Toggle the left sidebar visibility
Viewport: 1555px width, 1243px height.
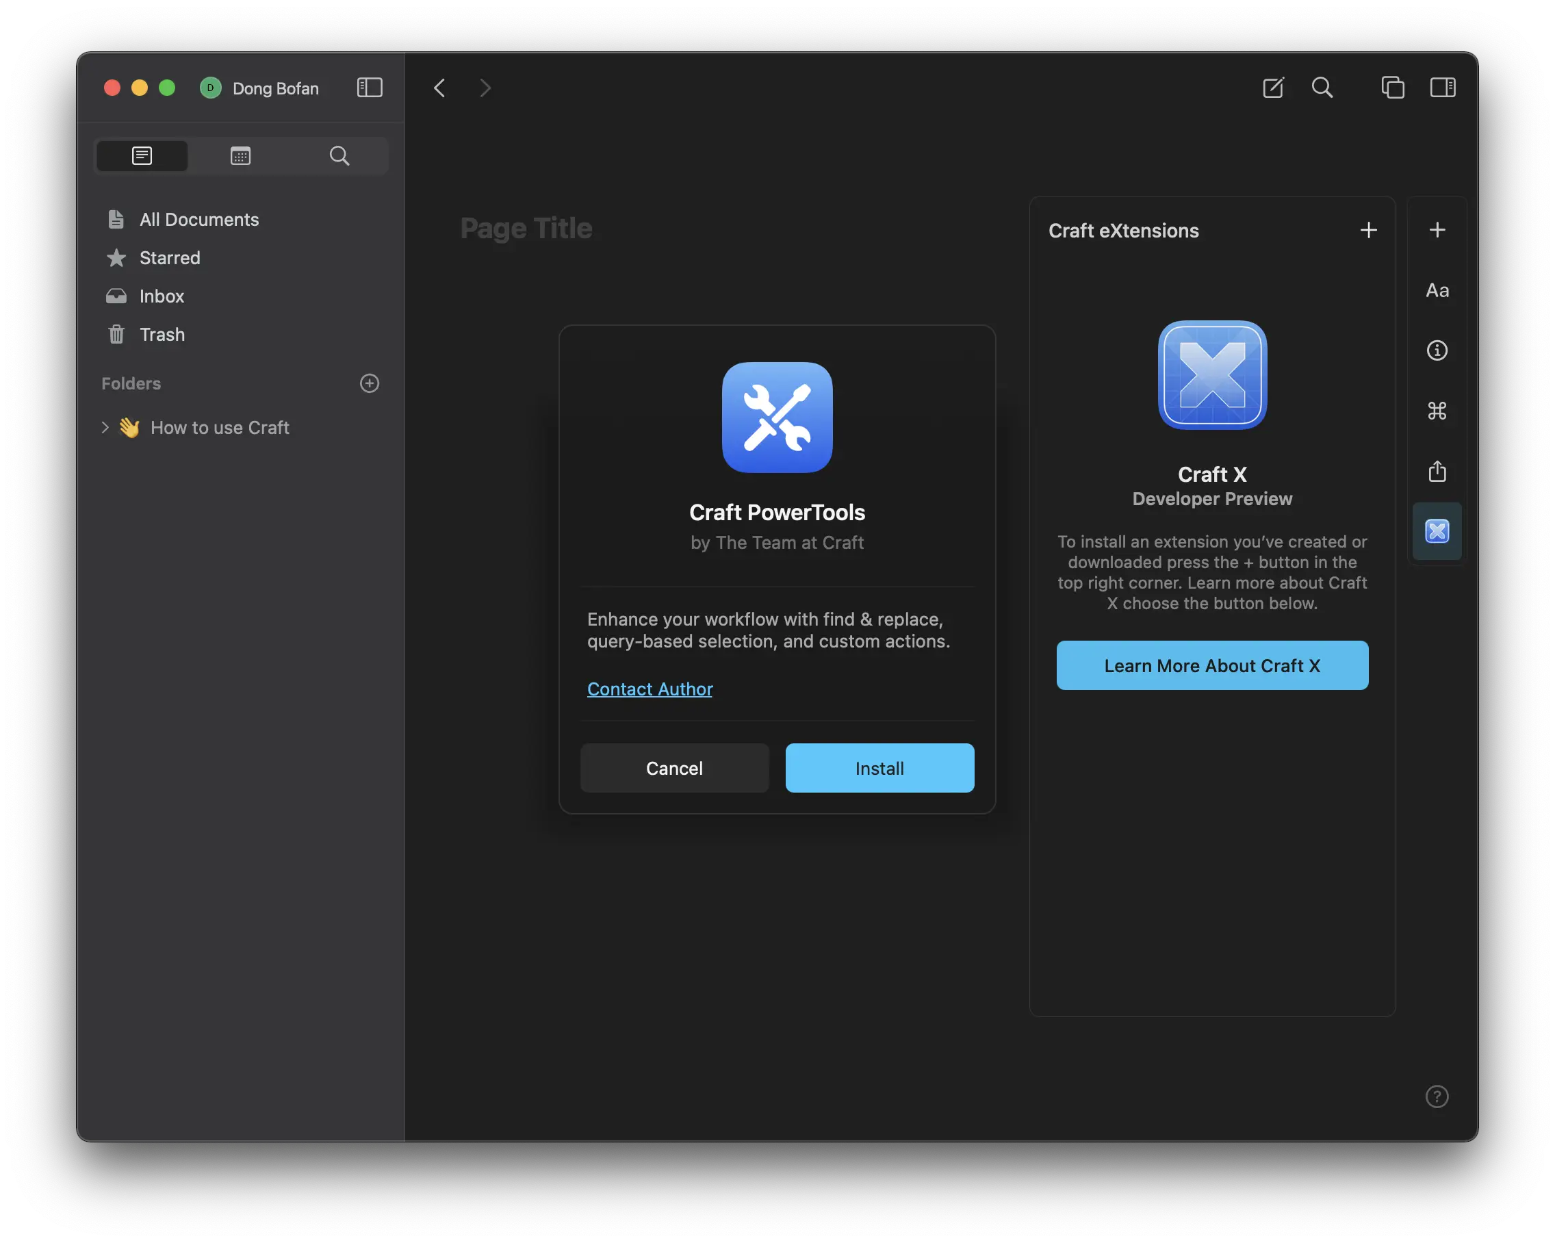tap(370, 88)
